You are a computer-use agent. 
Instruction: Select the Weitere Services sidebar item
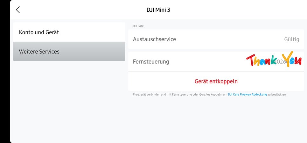(x=69, y=51)
